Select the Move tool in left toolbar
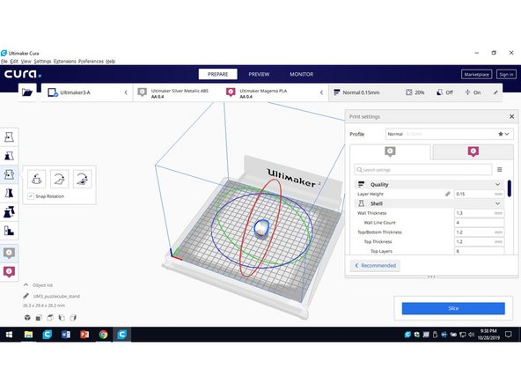This screenshot has width=521, height=391. tap(9, 137)
